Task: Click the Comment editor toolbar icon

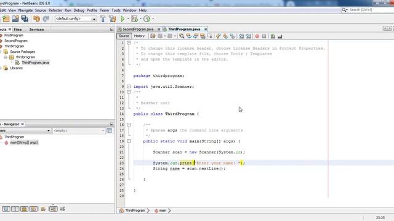Action: pos(273,36)
